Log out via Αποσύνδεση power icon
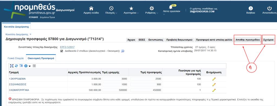 tap(269, 8)
